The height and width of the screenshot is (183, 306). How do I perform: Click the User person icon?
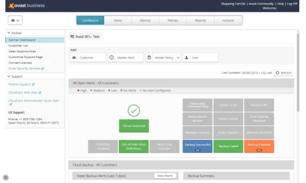(187, 58)
